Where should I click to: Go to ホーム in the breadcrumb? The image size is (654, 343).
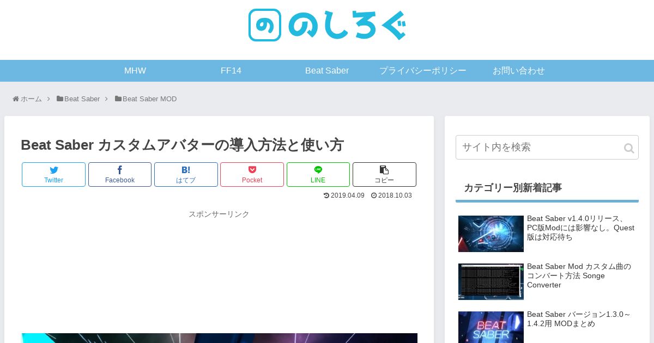click(31, 99)
